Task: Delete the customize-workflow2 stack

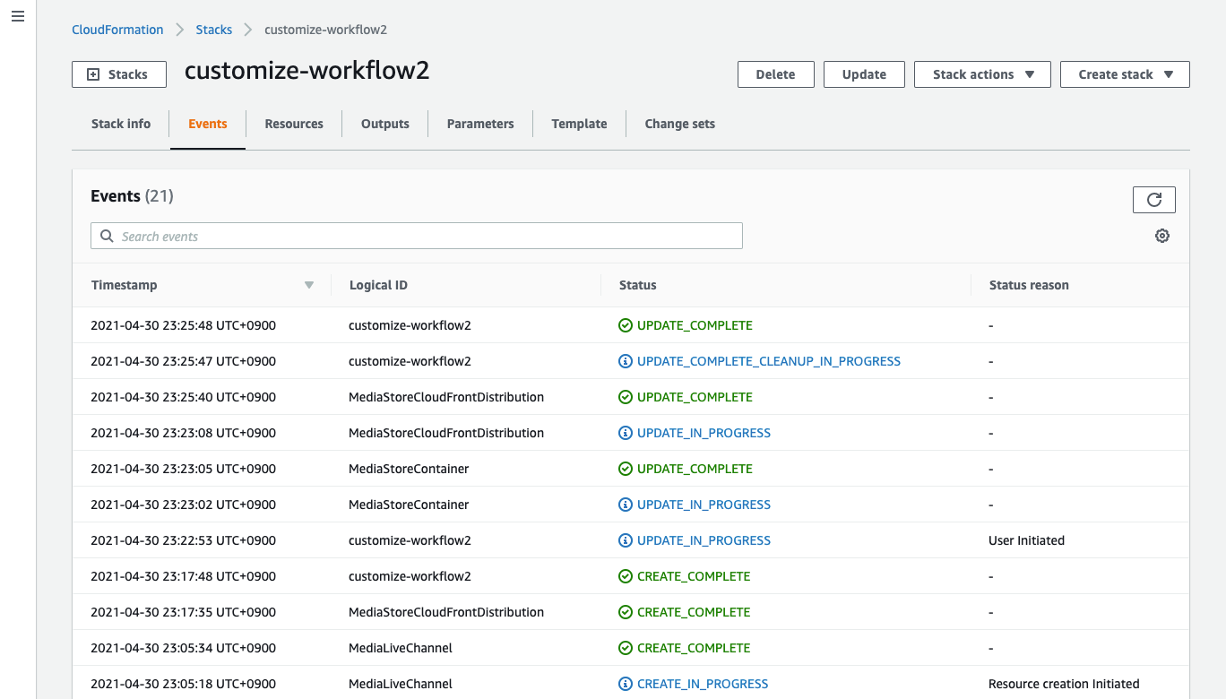Action: (x=775, y=74)
